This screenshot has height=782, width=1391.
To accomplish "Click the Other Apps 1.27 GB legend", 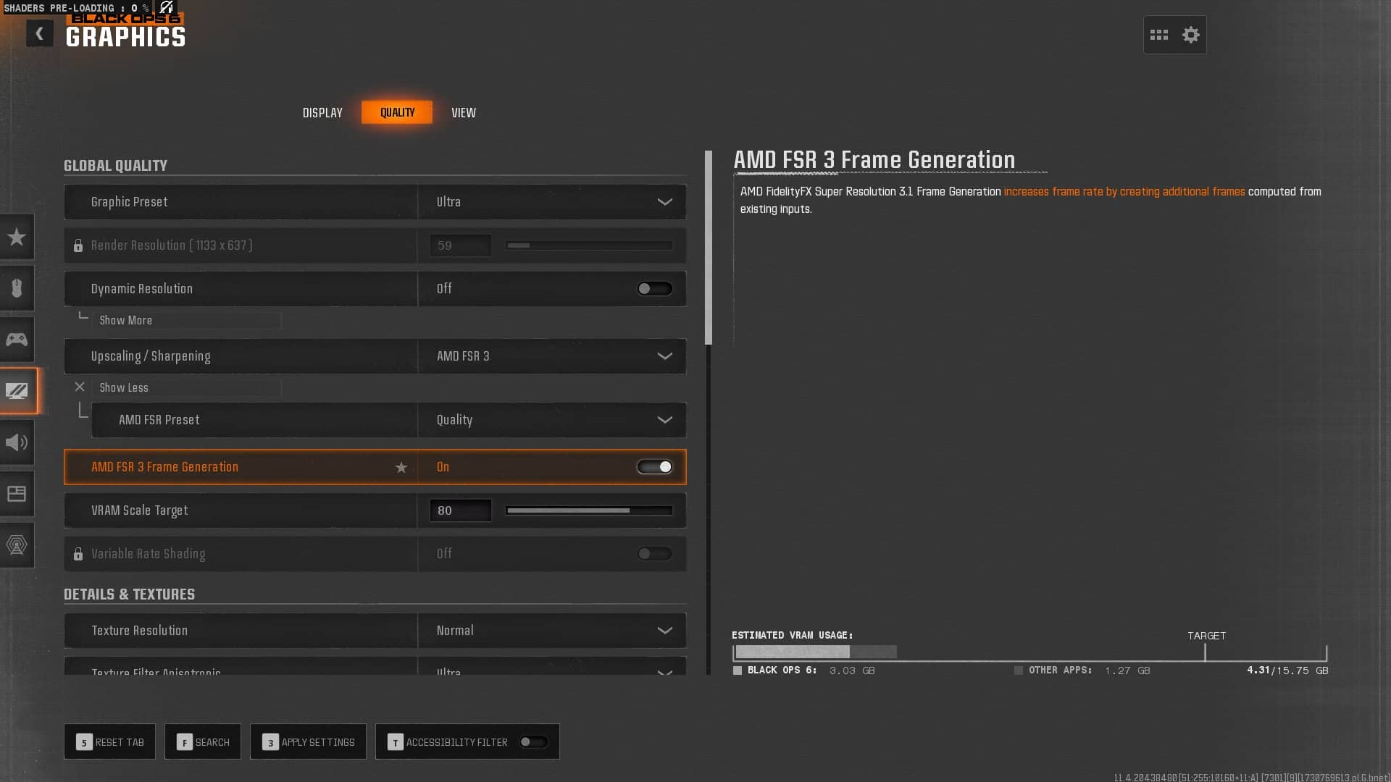I will [1082, 670].
